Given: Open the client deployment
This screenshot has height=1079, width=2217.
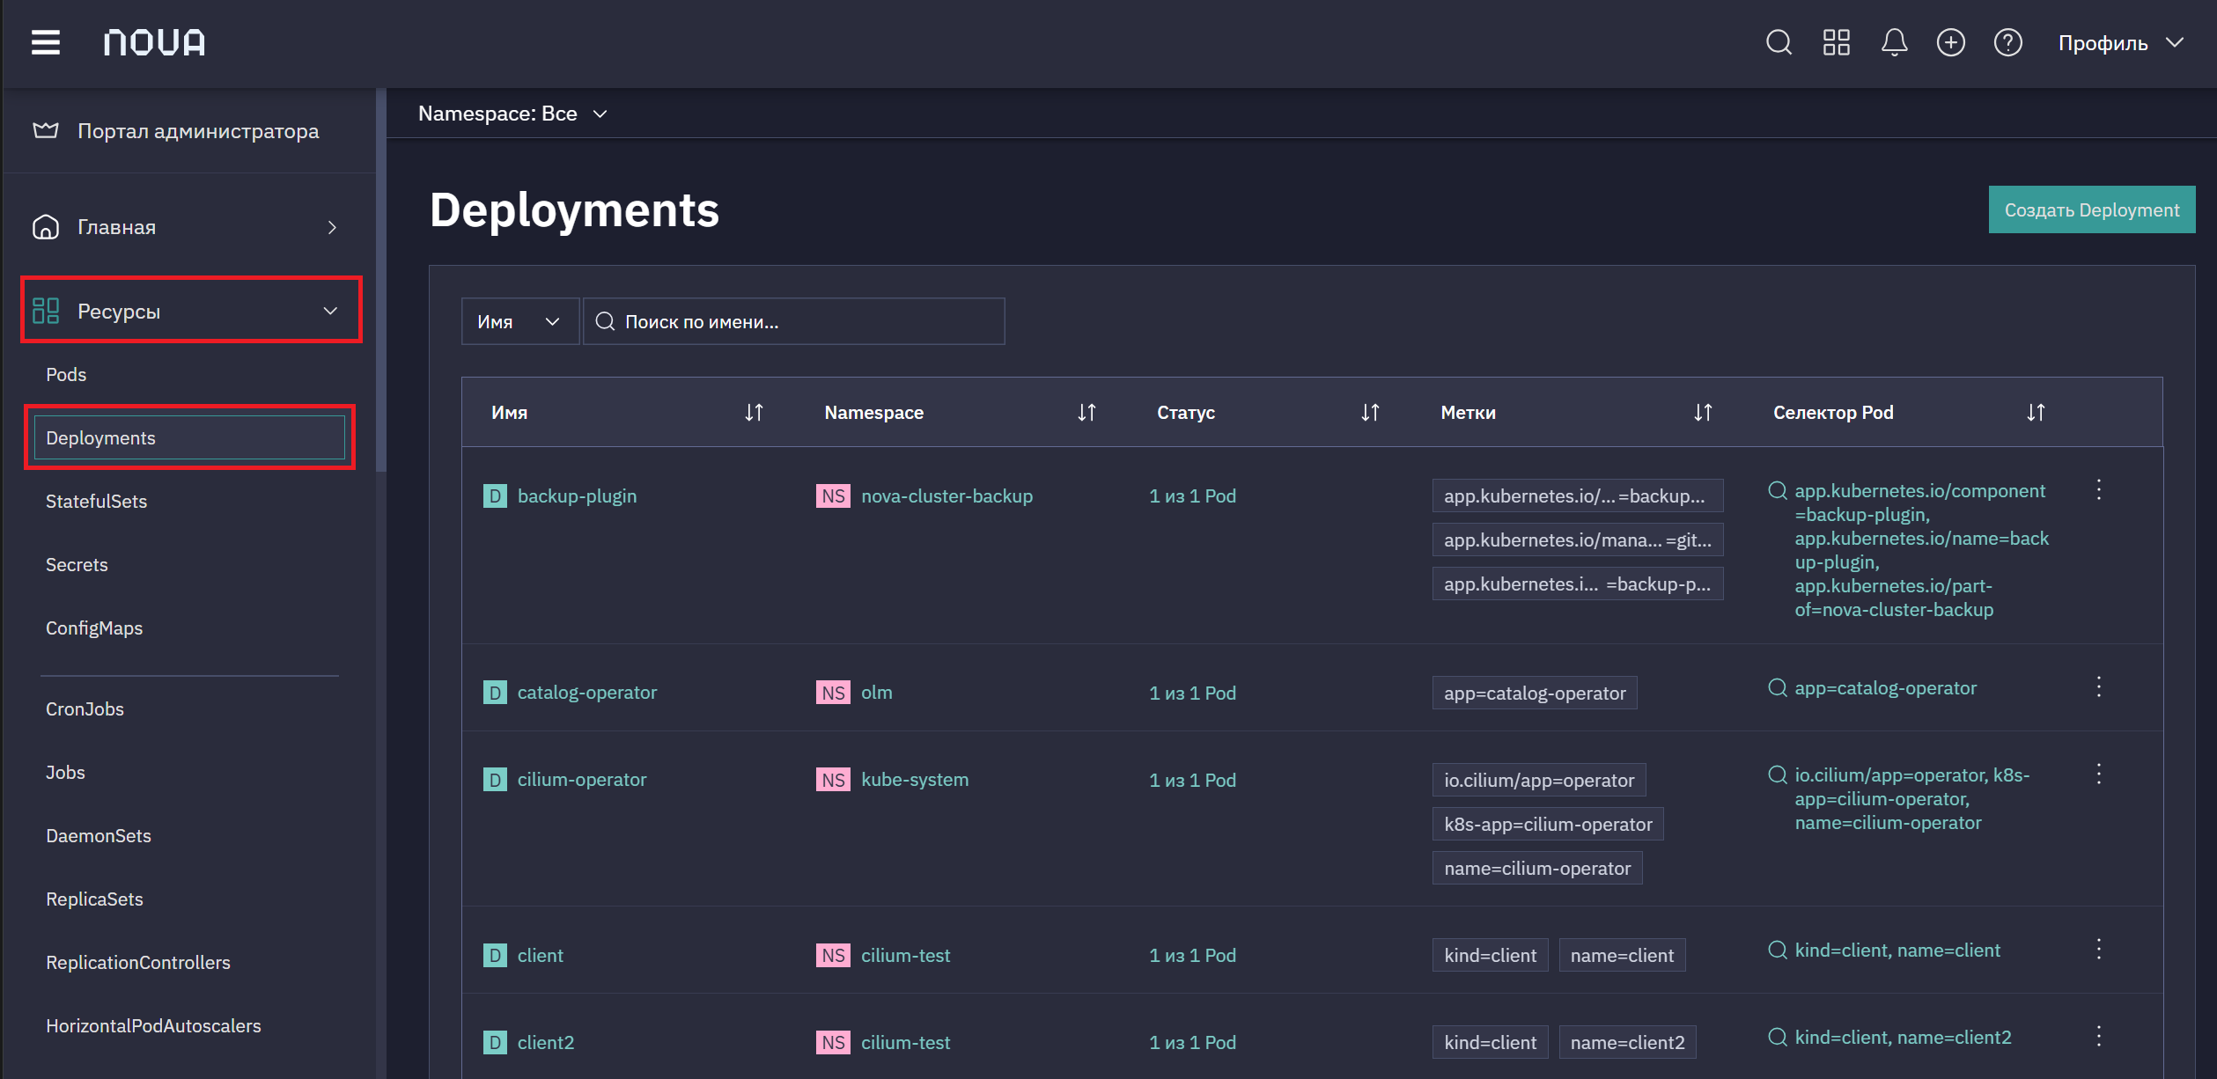Looking at the screenshot, I should [x=540, y=955].
